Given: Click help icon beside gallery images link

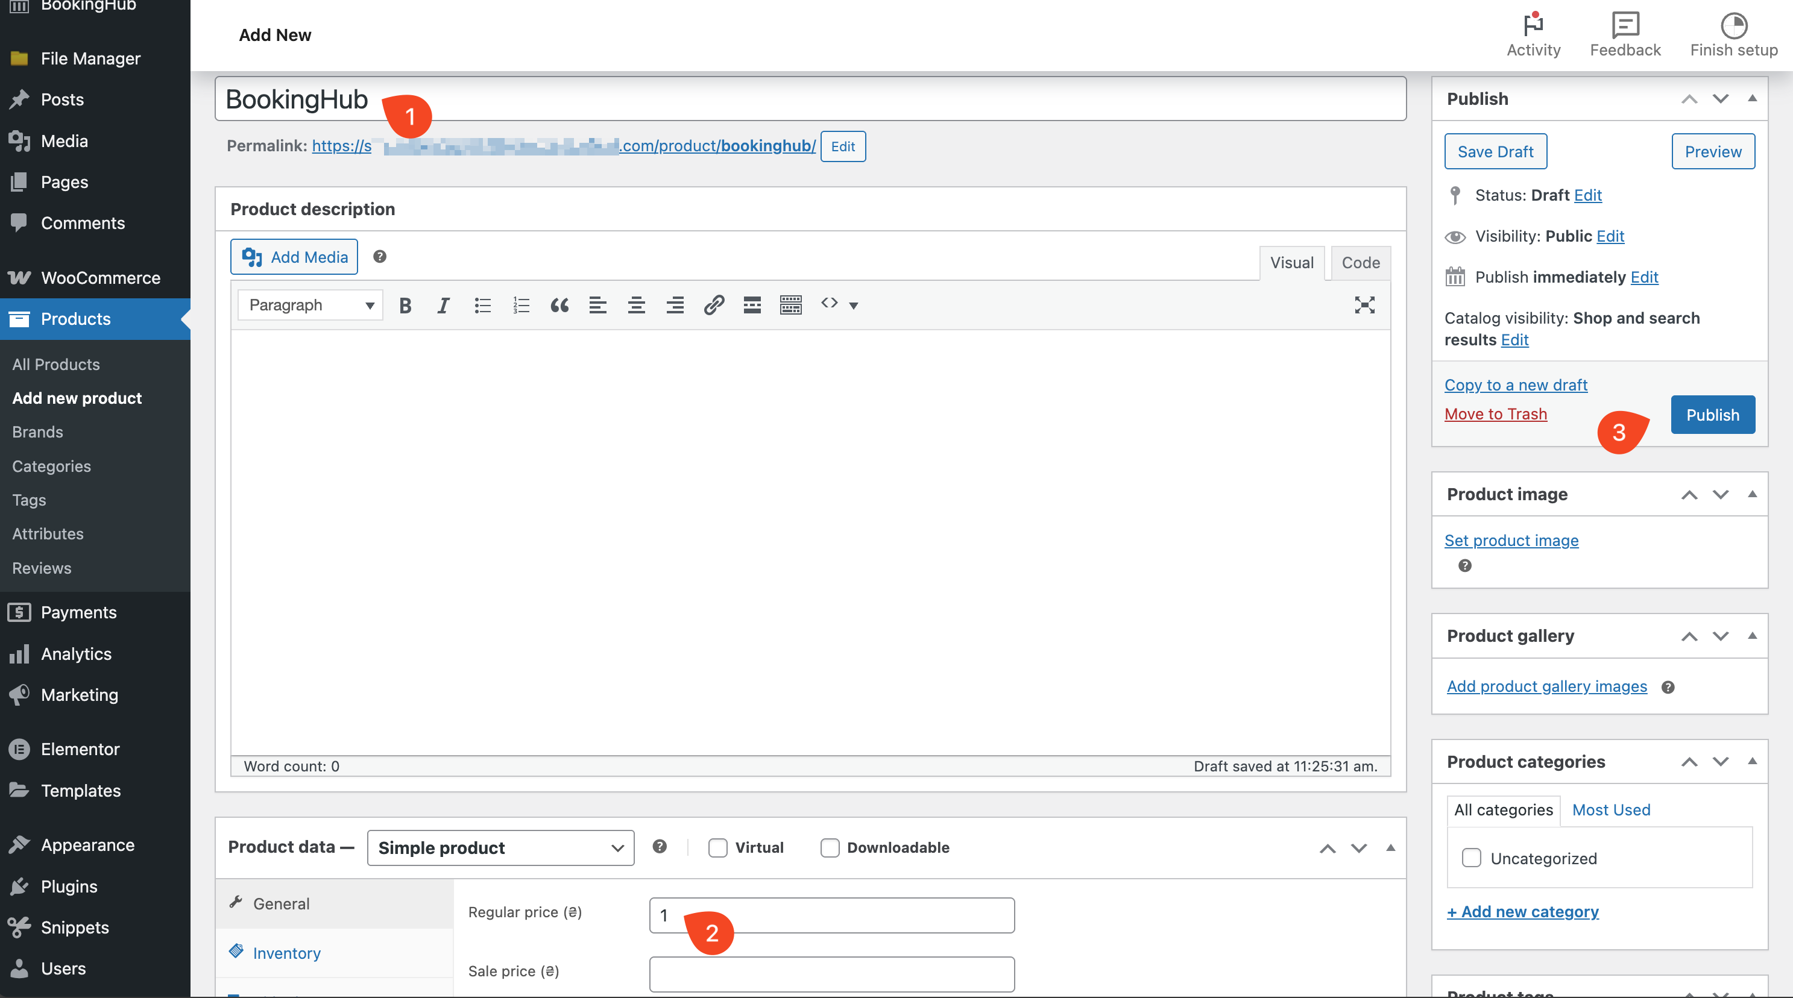Looking at the screenshot, I should (x=1668, y=688).
